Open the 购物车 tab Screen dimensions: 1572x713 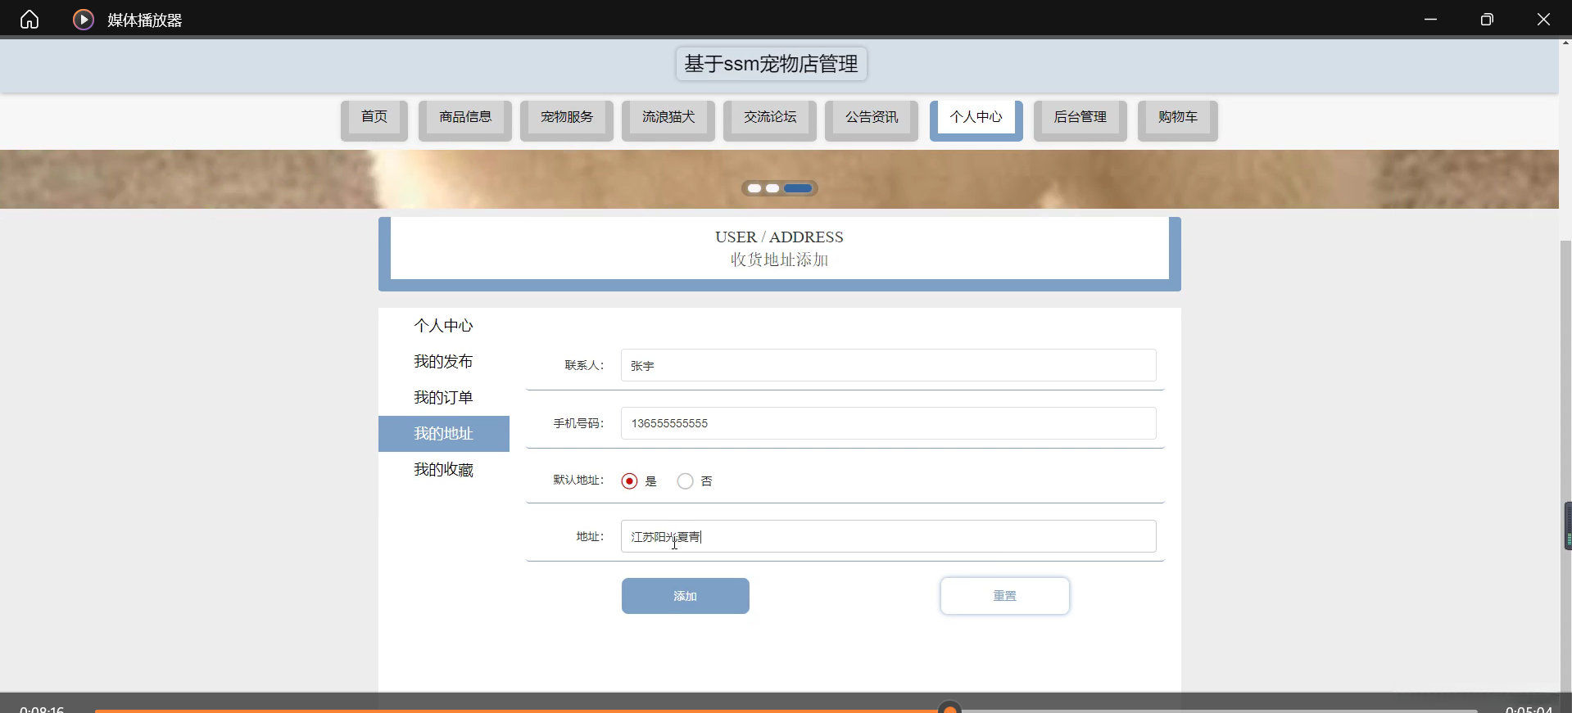click(x=1178, y=120)
